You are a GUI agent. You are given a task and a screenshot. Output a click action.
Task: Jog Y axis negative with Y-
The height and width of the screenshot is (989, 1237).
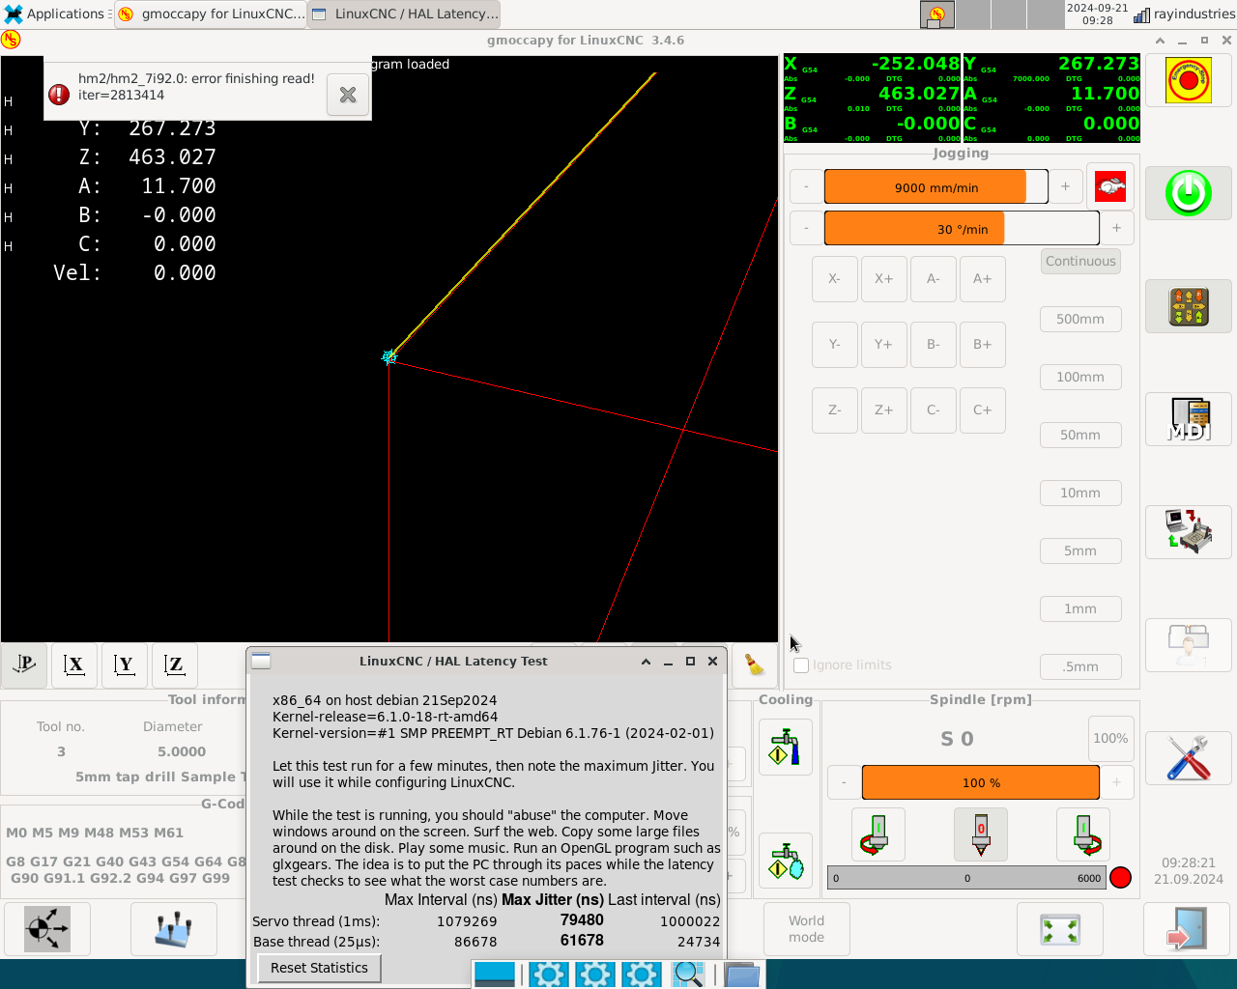(834, 344)
